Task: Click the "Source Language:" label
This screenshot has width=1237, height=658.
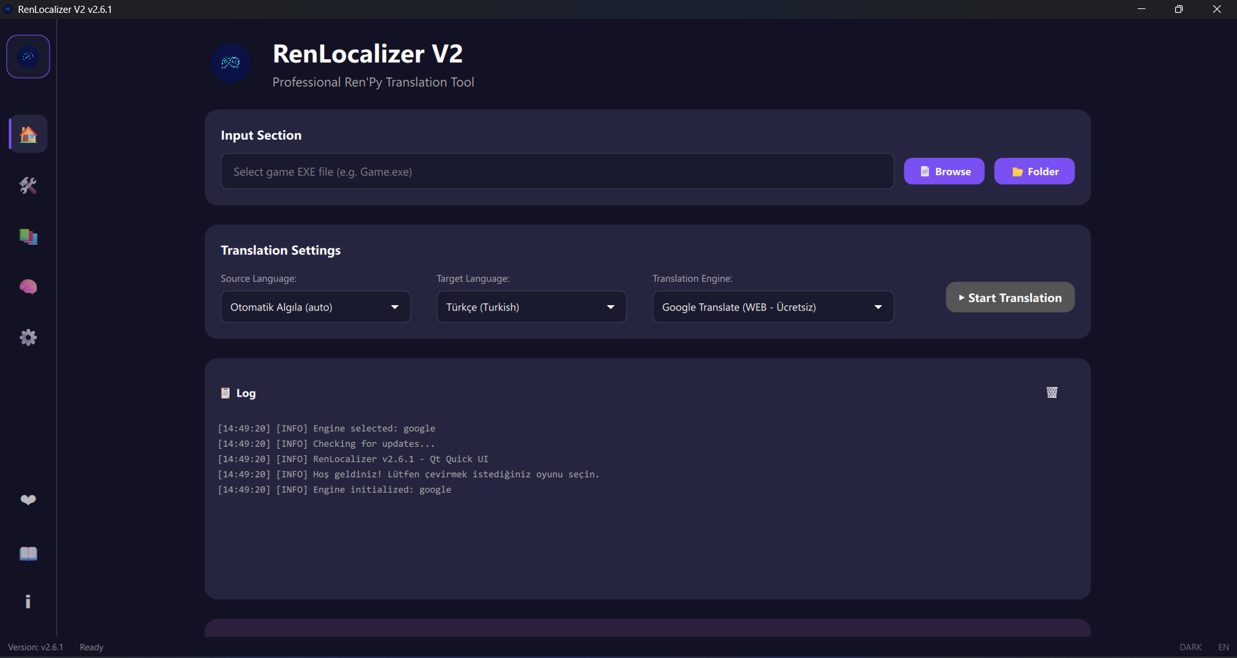Action: 258,279
